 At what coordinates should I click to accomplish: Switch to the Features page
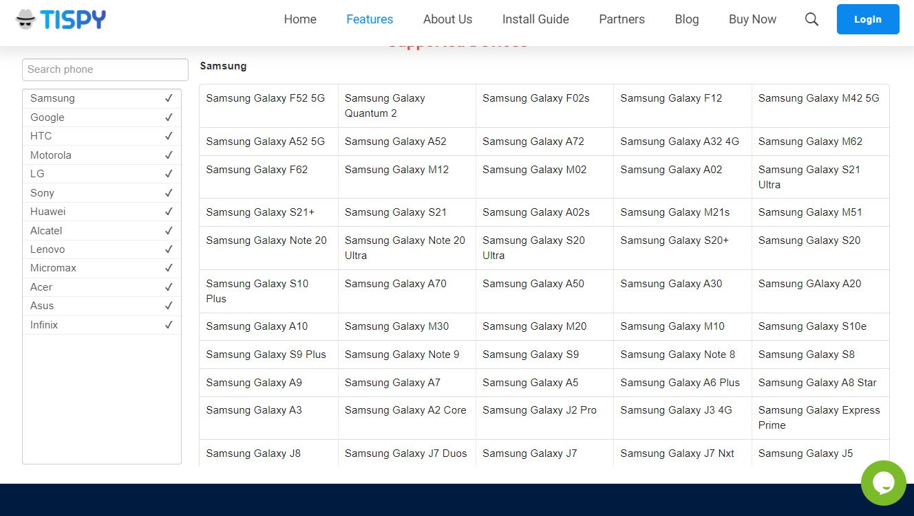pyautogui.click(x=370, y=19)
